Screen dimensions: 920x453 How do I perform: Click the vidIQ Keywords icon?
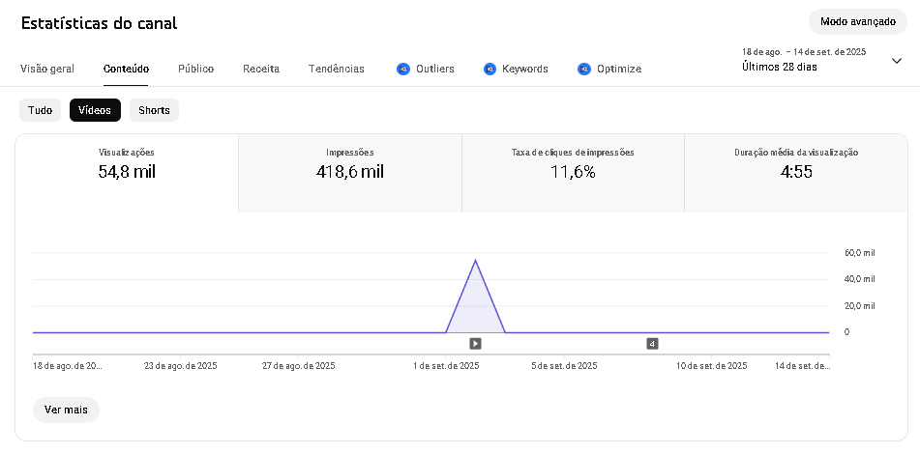pyautogui.click(x=490, y=70)
